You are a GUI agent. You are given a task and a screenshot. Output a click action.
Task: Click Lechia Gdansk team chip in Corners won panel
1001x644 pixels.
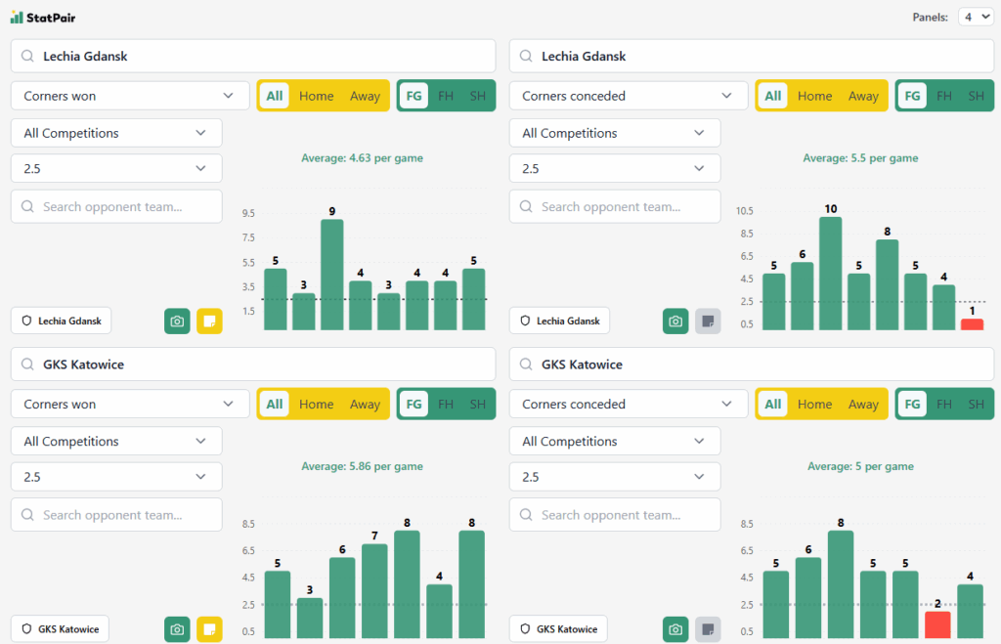click(62, 321)
